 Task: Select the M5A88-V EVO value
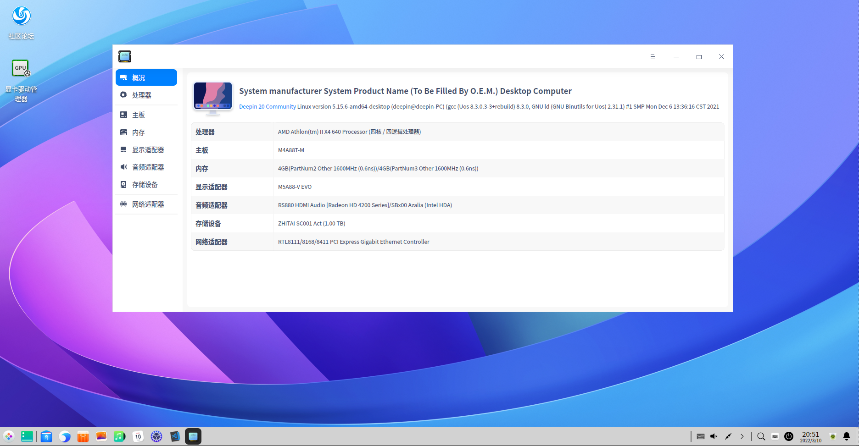coord(295,187)
